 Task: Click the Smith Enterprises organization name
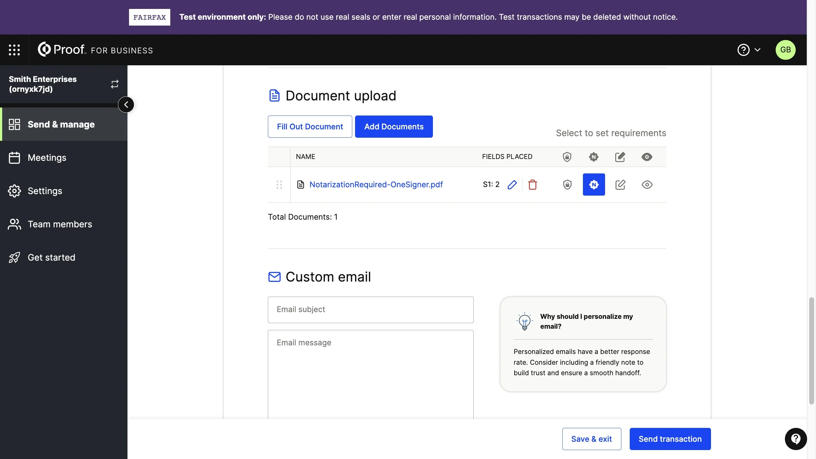pos(43,84)
